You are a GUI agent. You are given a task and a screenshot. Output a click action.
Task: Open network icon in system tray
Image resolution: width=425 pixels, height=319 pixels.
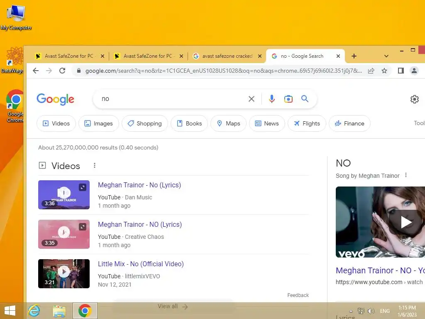point(361,311)
